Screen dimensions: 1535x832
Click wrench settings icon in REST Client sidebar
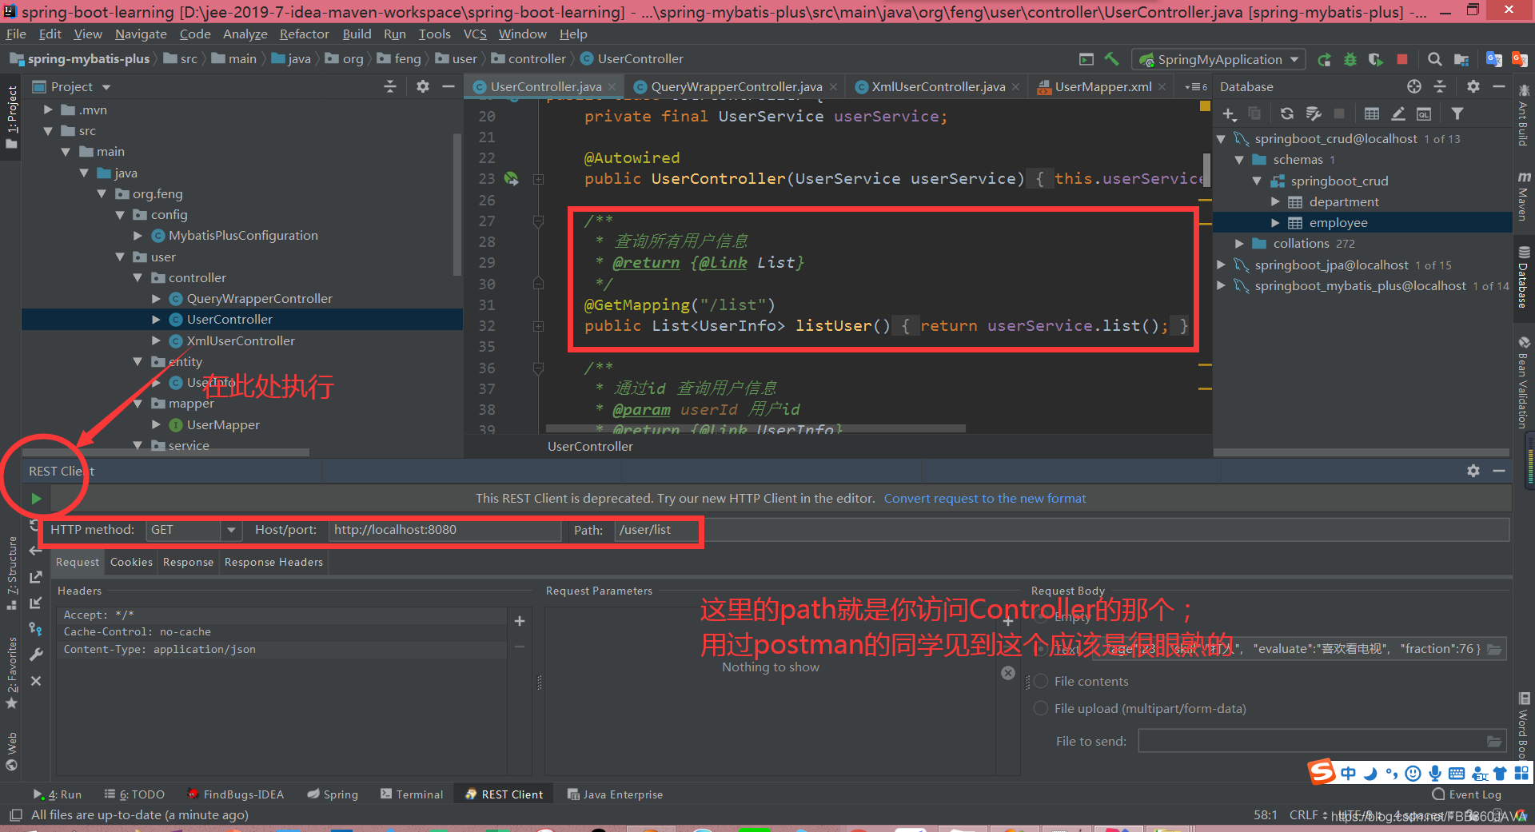(x=36, y=655)
